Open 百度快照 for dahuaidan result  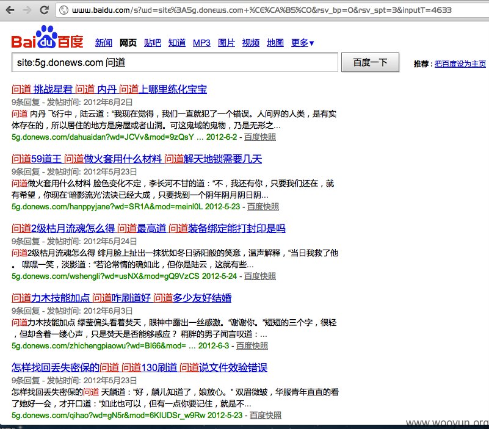tap(260, 137)
